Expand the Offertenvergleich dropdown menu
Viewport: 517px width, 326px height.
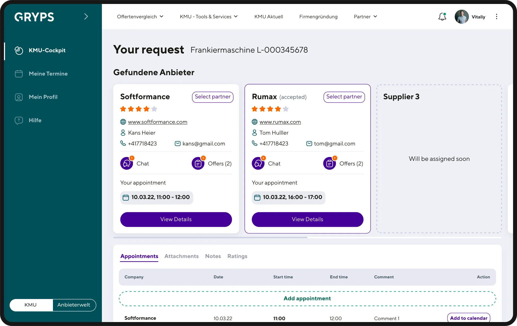(x=140, y=17)
